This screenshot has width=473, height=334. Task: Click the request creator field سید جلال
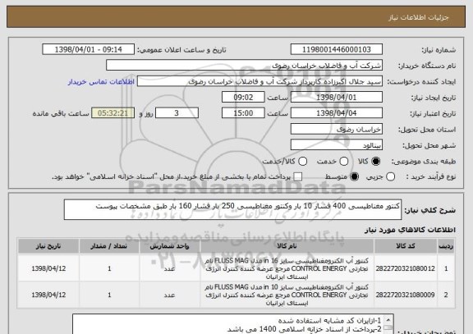pos(259,81)
